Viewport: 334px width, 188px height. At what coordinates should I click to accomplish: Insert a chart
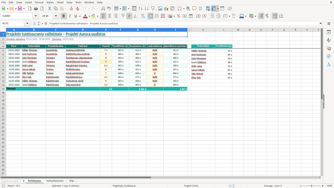pyautogui.click(x=166, y=9)
